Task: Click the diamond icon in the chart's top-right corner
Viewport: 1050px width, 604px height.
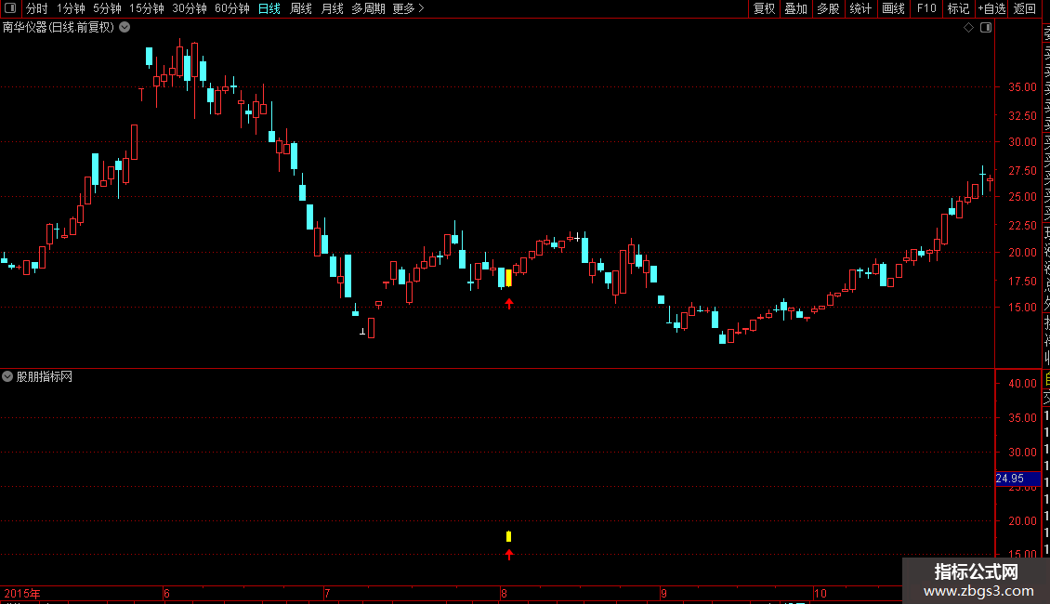Action: (x=968, y=28)
